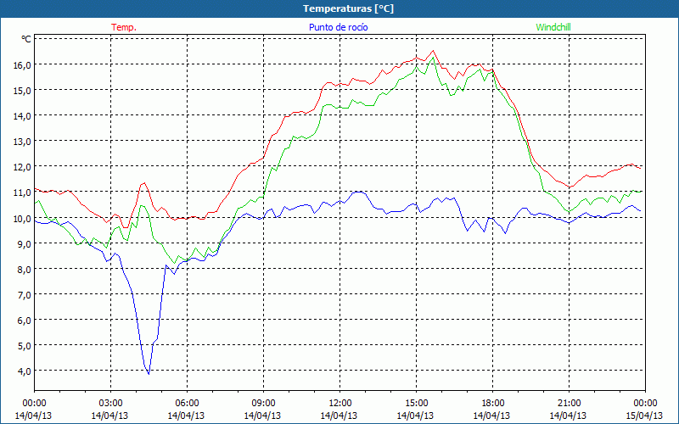Screen dimensions: 679x424
Task: Click the 06:00 time axis label
Action: pos(187,404)
